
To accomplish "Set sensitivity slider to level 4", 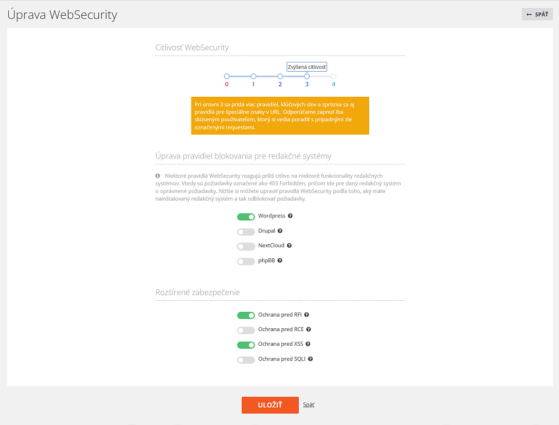I will tap(333, 76).
